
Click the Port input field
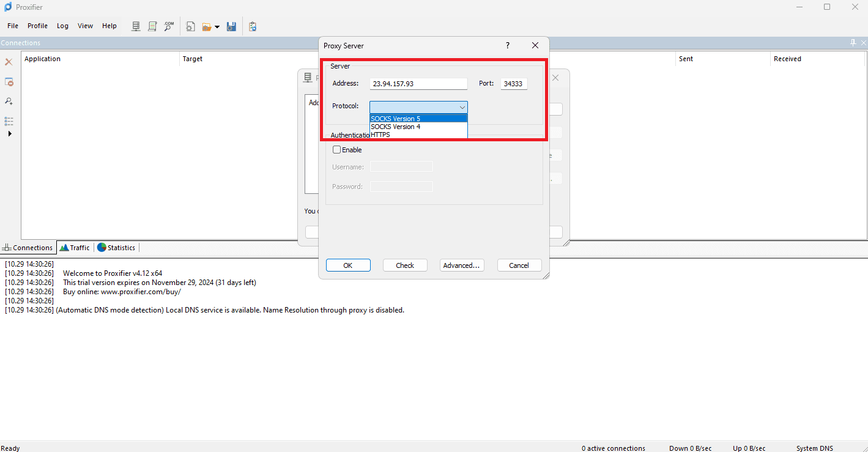click(x=513, y=84)
